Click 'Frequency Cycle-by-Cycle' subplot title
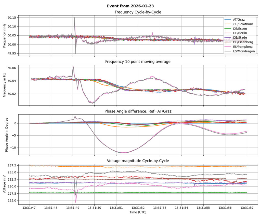 pos(138,12)
